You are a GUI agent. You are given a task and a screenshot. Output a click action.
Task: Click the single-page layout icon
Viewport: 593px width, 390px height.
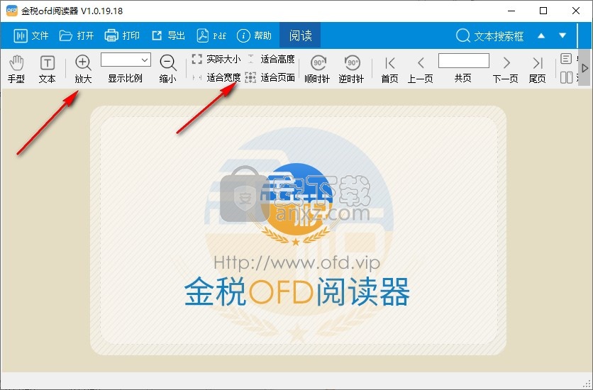(566, 59)
